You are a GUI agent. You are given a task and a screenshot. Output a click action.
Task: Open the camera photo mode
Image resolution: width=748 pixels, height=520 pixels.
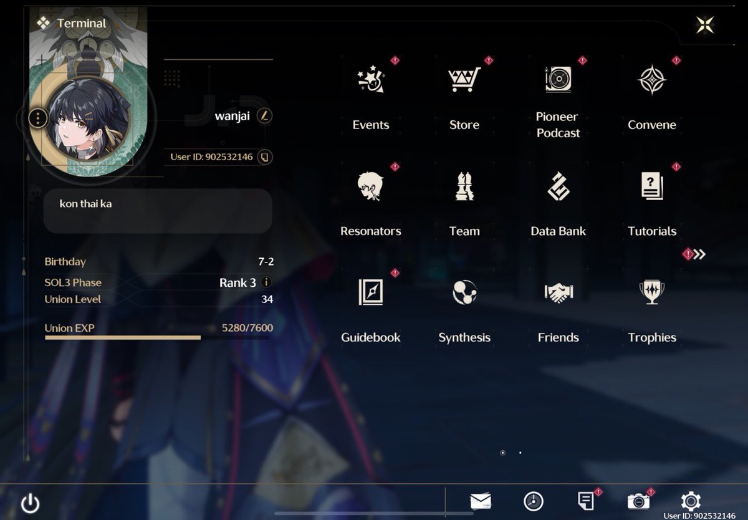pyautogui.click(x=638, y=501)
